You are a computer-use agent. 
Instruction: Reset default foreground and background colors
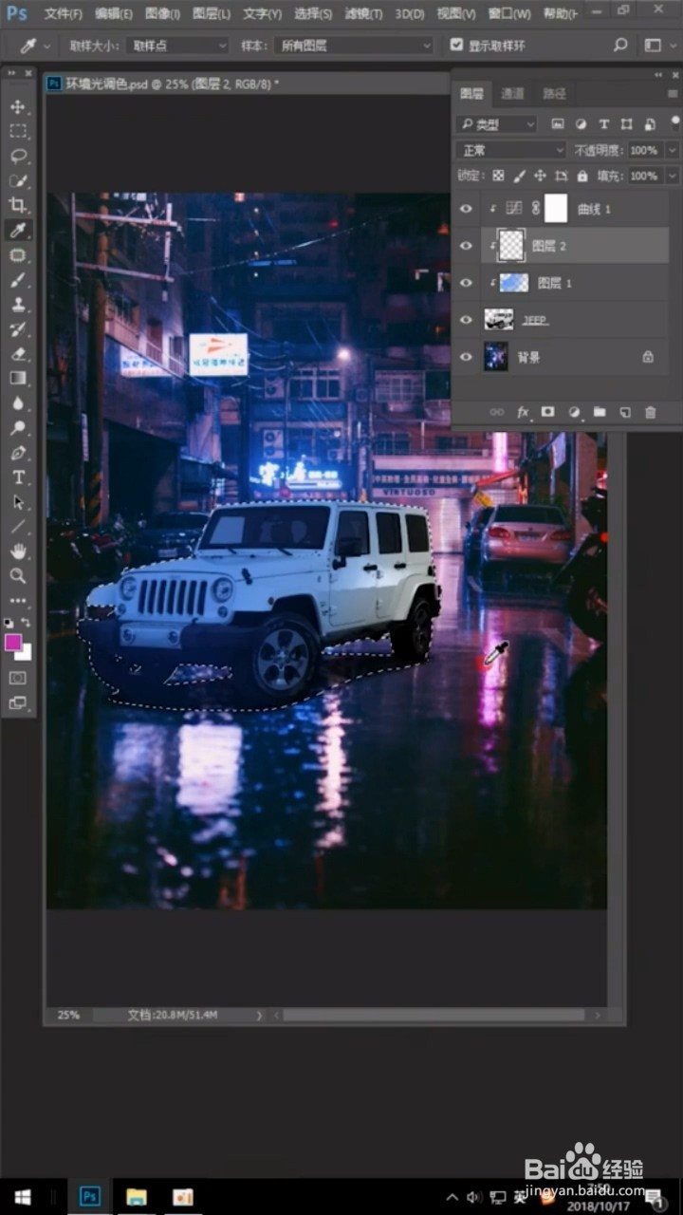pyautogui.click(x=9, y=623)
